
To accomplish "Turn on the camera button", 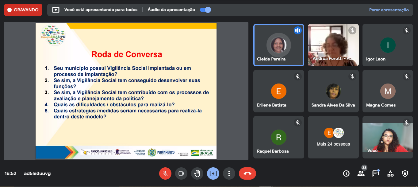I will (181, 173).
